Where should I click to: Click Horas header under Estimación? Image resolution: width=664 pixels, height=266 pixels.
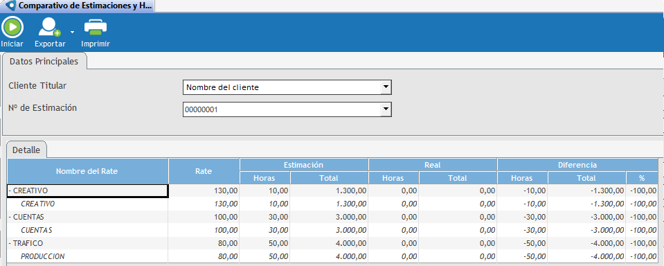[x=265, y=178]
